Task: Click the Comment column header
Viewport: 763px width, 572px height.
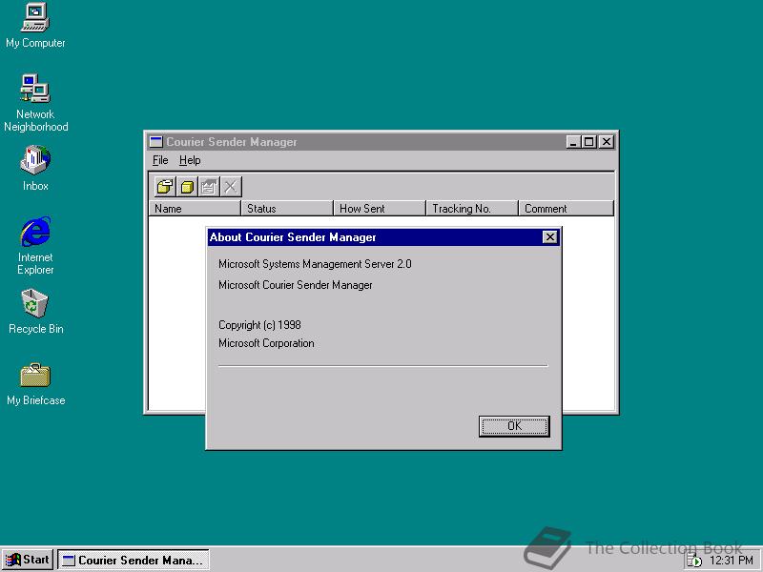Action: click(x=566, y=208)
